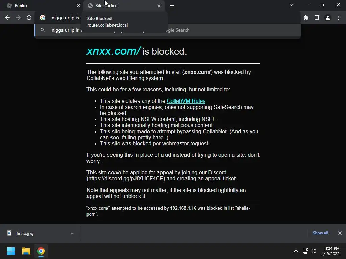
Task: Open File Explorer from the taskbar
Action: [26, 251]
